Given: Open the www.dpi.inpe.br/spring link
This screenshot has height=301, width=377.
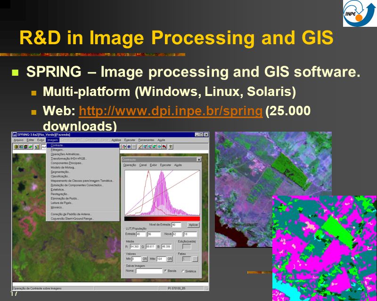Looking at the screenshot, I should pos(171,111).
